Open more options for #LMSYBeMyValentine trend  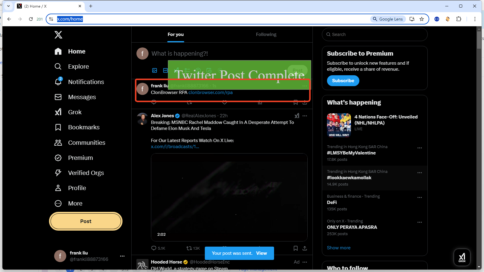pos(420,148)
